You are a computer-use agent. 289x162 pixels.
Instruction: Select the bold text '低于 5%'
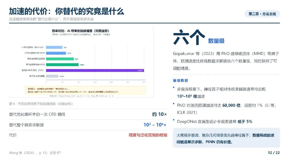coord(245,122)
